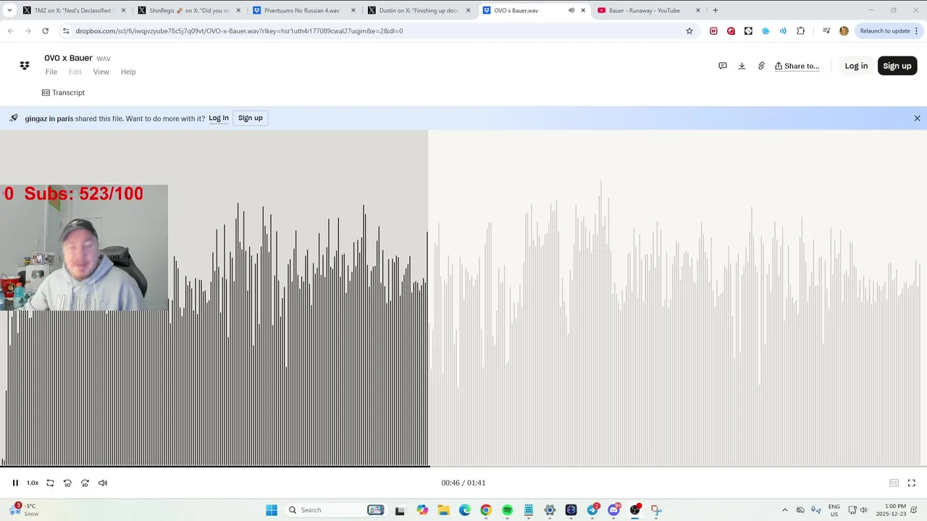Open the Extensions puzzle icon
This screenshot has height=521, width=927.
click(800, 31)
